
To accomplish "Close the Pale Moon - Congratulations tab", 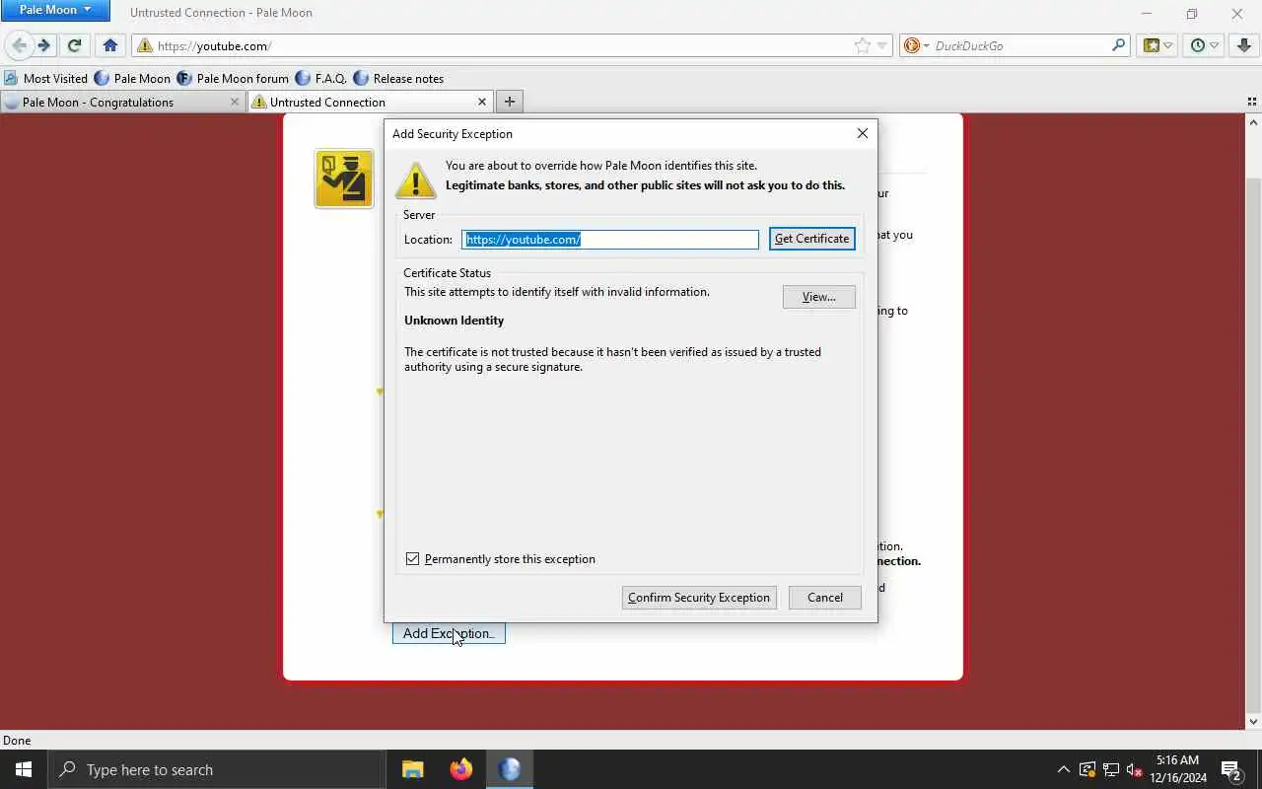I will (x=234, y=102).
